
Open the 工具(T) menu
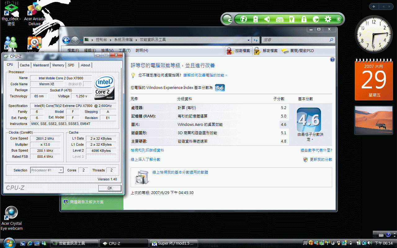[x=124, y=51]
